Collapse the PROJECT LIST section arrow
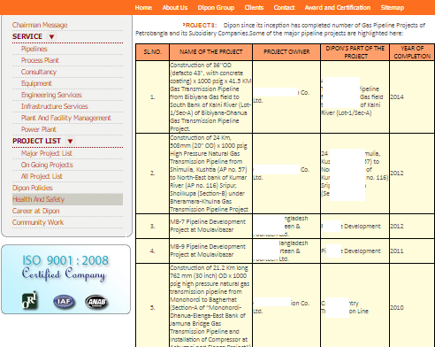 coord(70,141)
